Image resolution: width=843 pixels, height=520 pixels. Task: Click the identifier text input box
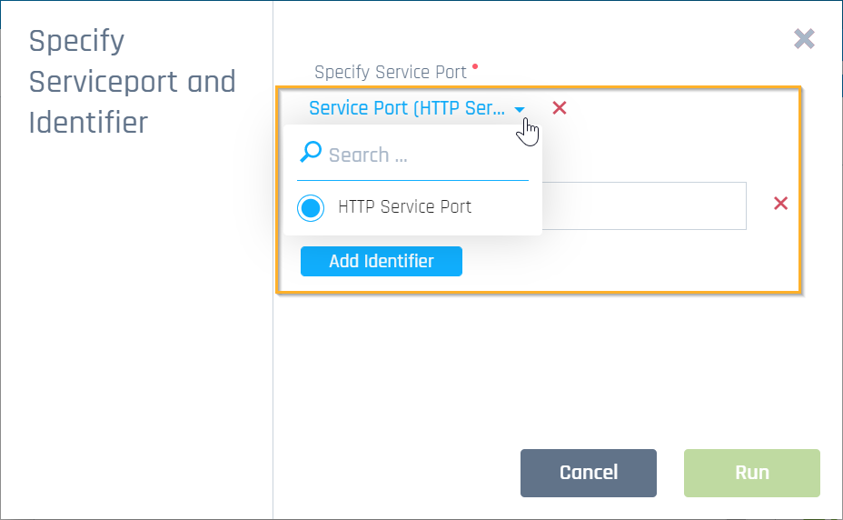643,205
